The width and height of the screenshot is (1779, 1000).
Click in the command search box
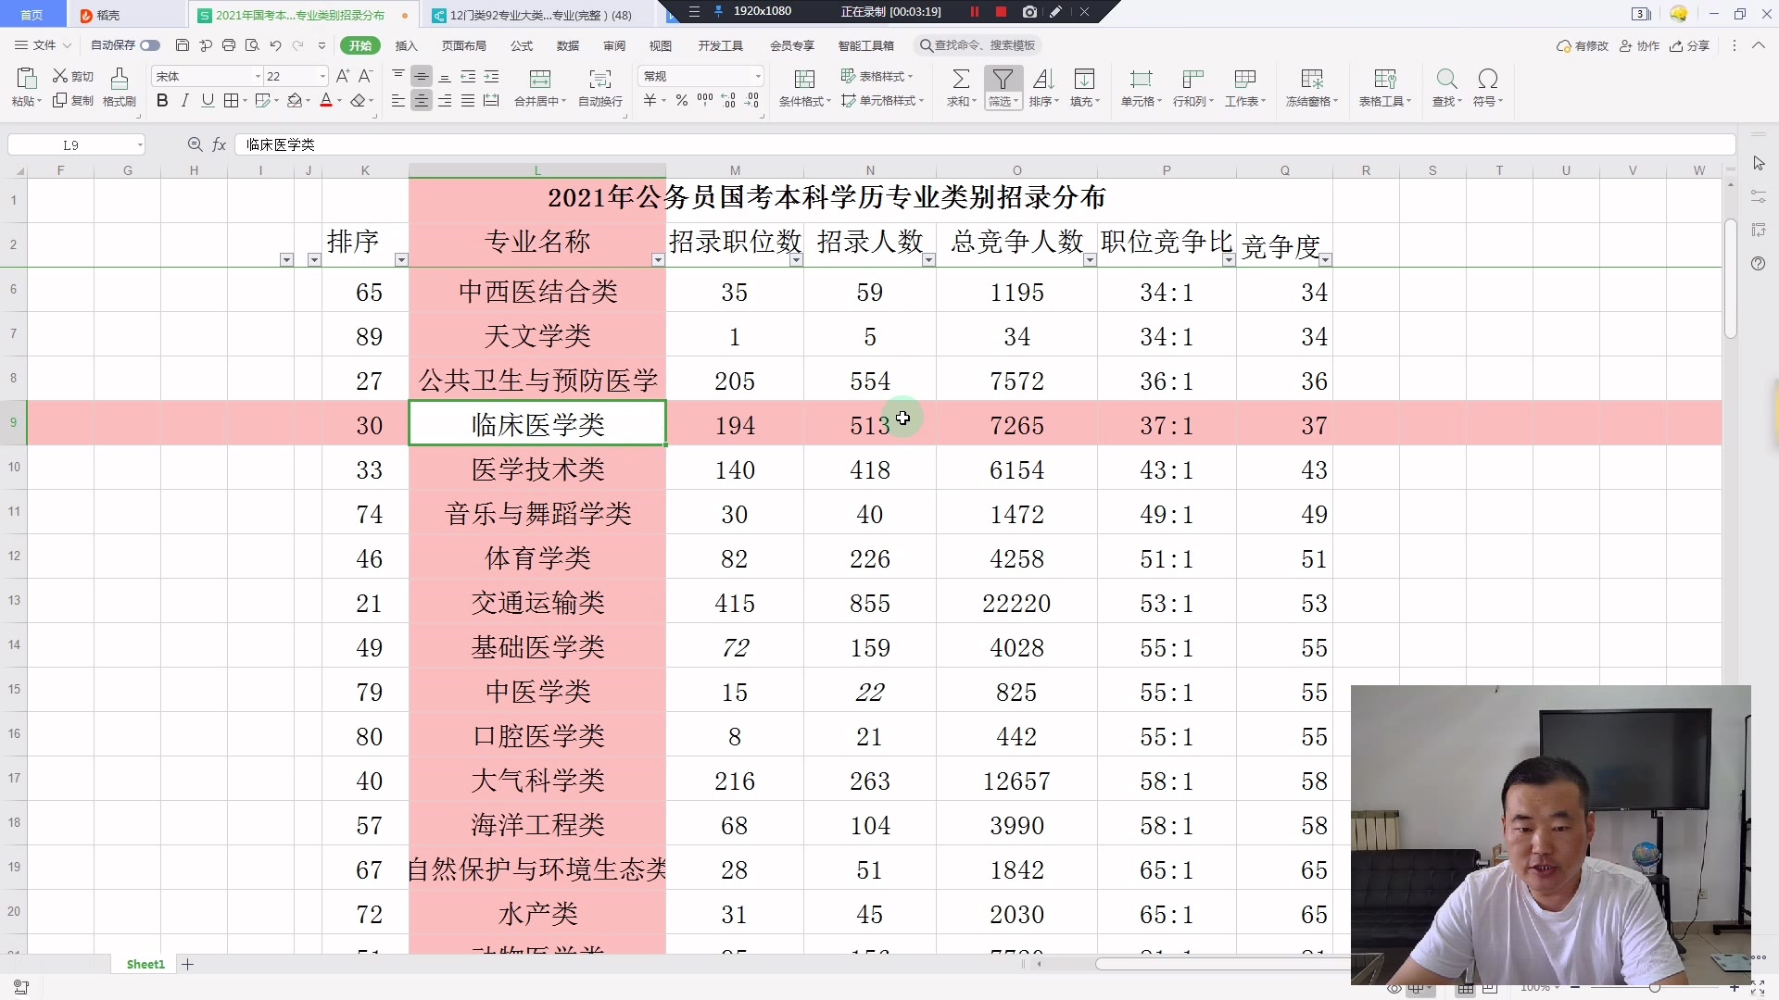(x=978, y=45)
